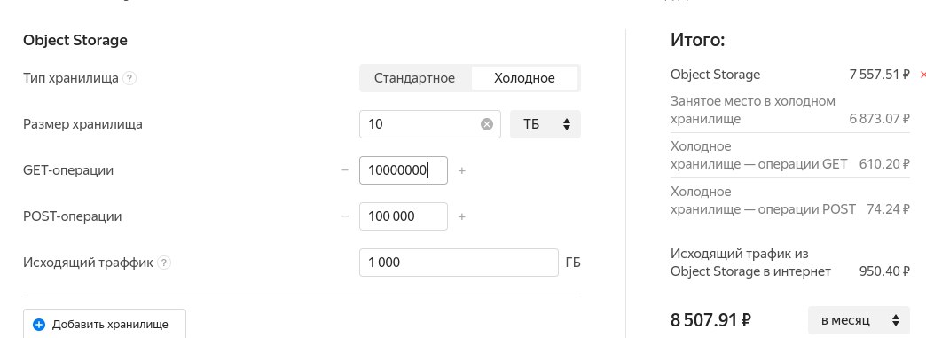This screenshot has height=338, width=926.
Task: Click the Добавить хранилище button
Action: [105, 324]
